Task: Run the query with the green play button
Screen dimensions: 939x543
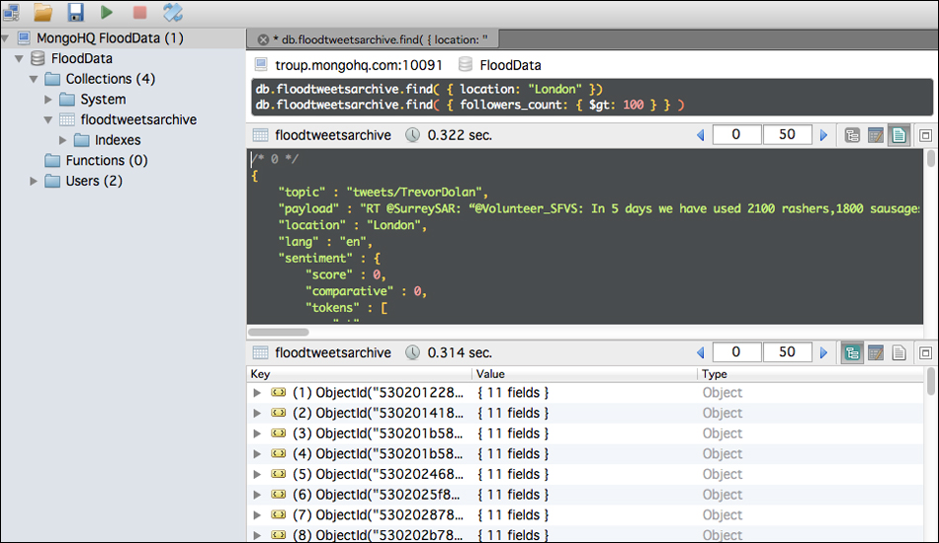Action: point(107,12)
